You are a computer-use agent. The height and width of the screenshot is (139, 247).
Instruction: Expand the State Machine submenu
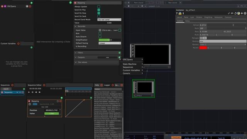pos(133,64)
